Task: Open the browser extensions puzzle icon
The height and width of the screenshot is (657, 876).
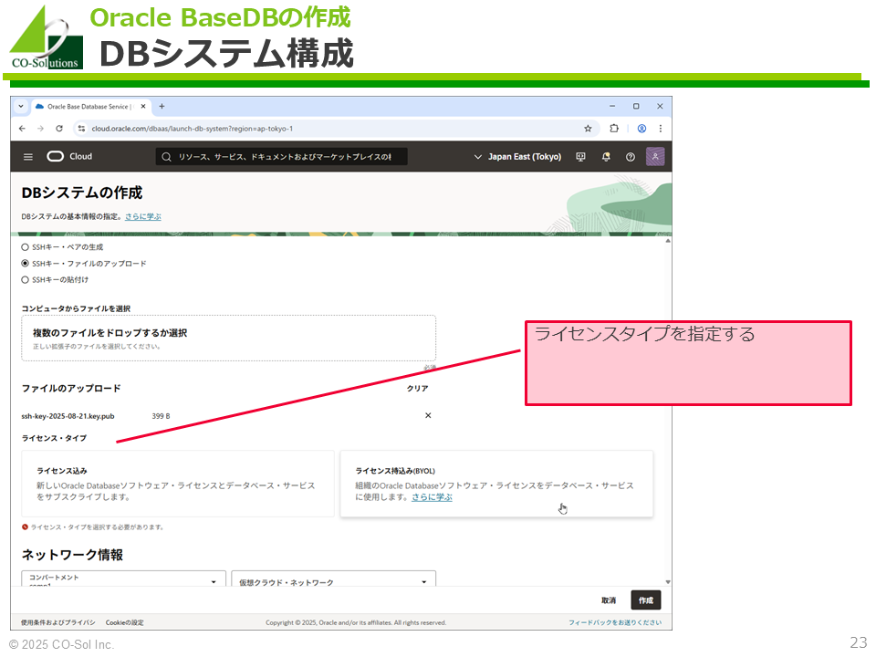Action: (x=614, y=128)
